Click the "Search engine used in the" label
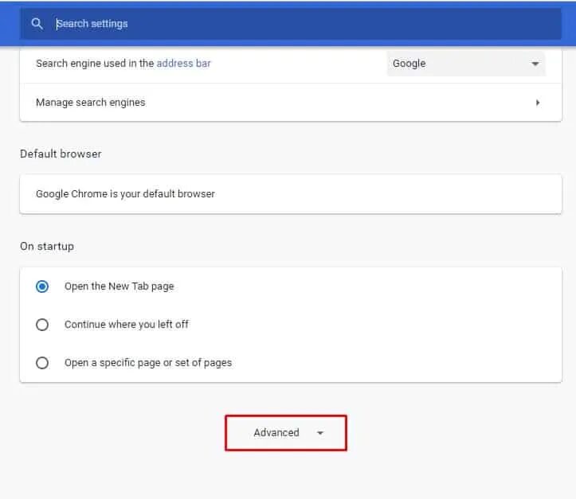 click(x=95, y=63)
